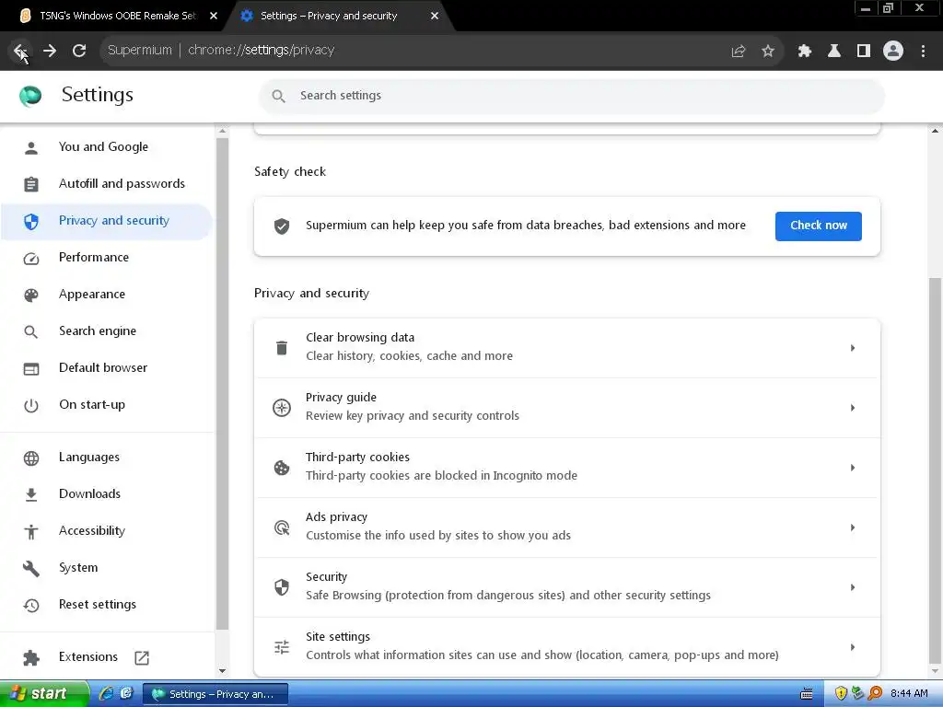This screenshot has height=707, width=943.
Task: Go back using the browser back arrow
Action: click(20, 51)
